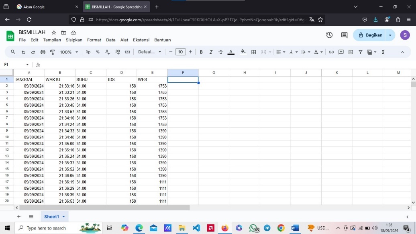The height and width of the screenshot is (234, 416).
Task: Click the Bagikan share button
Action: click(370, 35)
